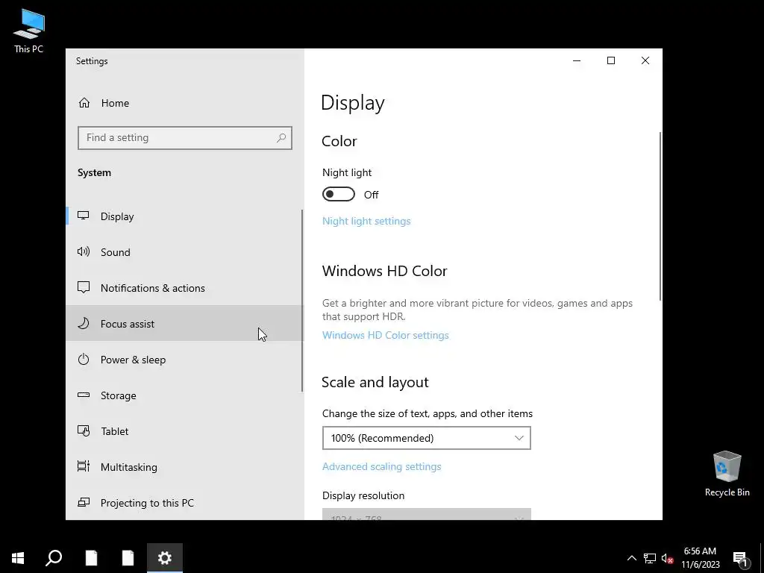Select Display in System menu

pos(185,216)
